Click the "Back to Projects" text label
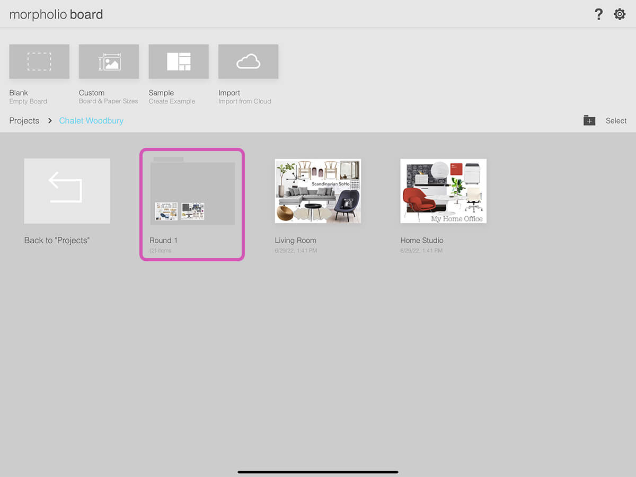Viewport: 636px width, 477px height. [57, 241]
